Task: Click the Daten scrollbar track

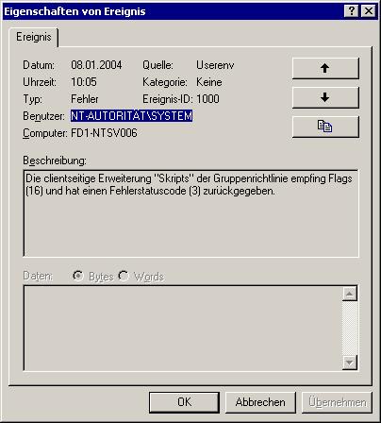Action: point(350,328)
